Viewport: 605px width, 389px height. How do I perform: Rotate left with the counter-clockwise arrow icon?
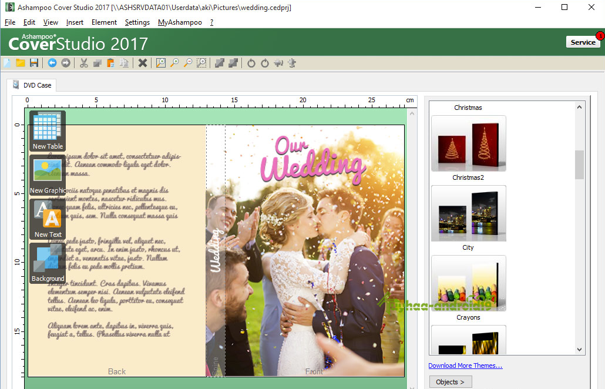click(251, 63)
